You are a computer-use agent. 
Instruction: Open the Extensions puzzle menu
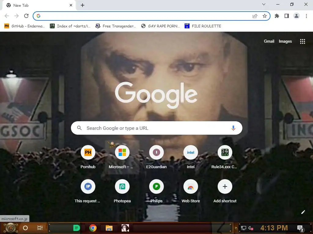point(277,16)
